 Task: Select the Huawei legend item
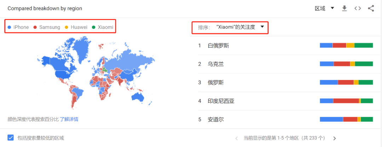(x=76, y=27)
